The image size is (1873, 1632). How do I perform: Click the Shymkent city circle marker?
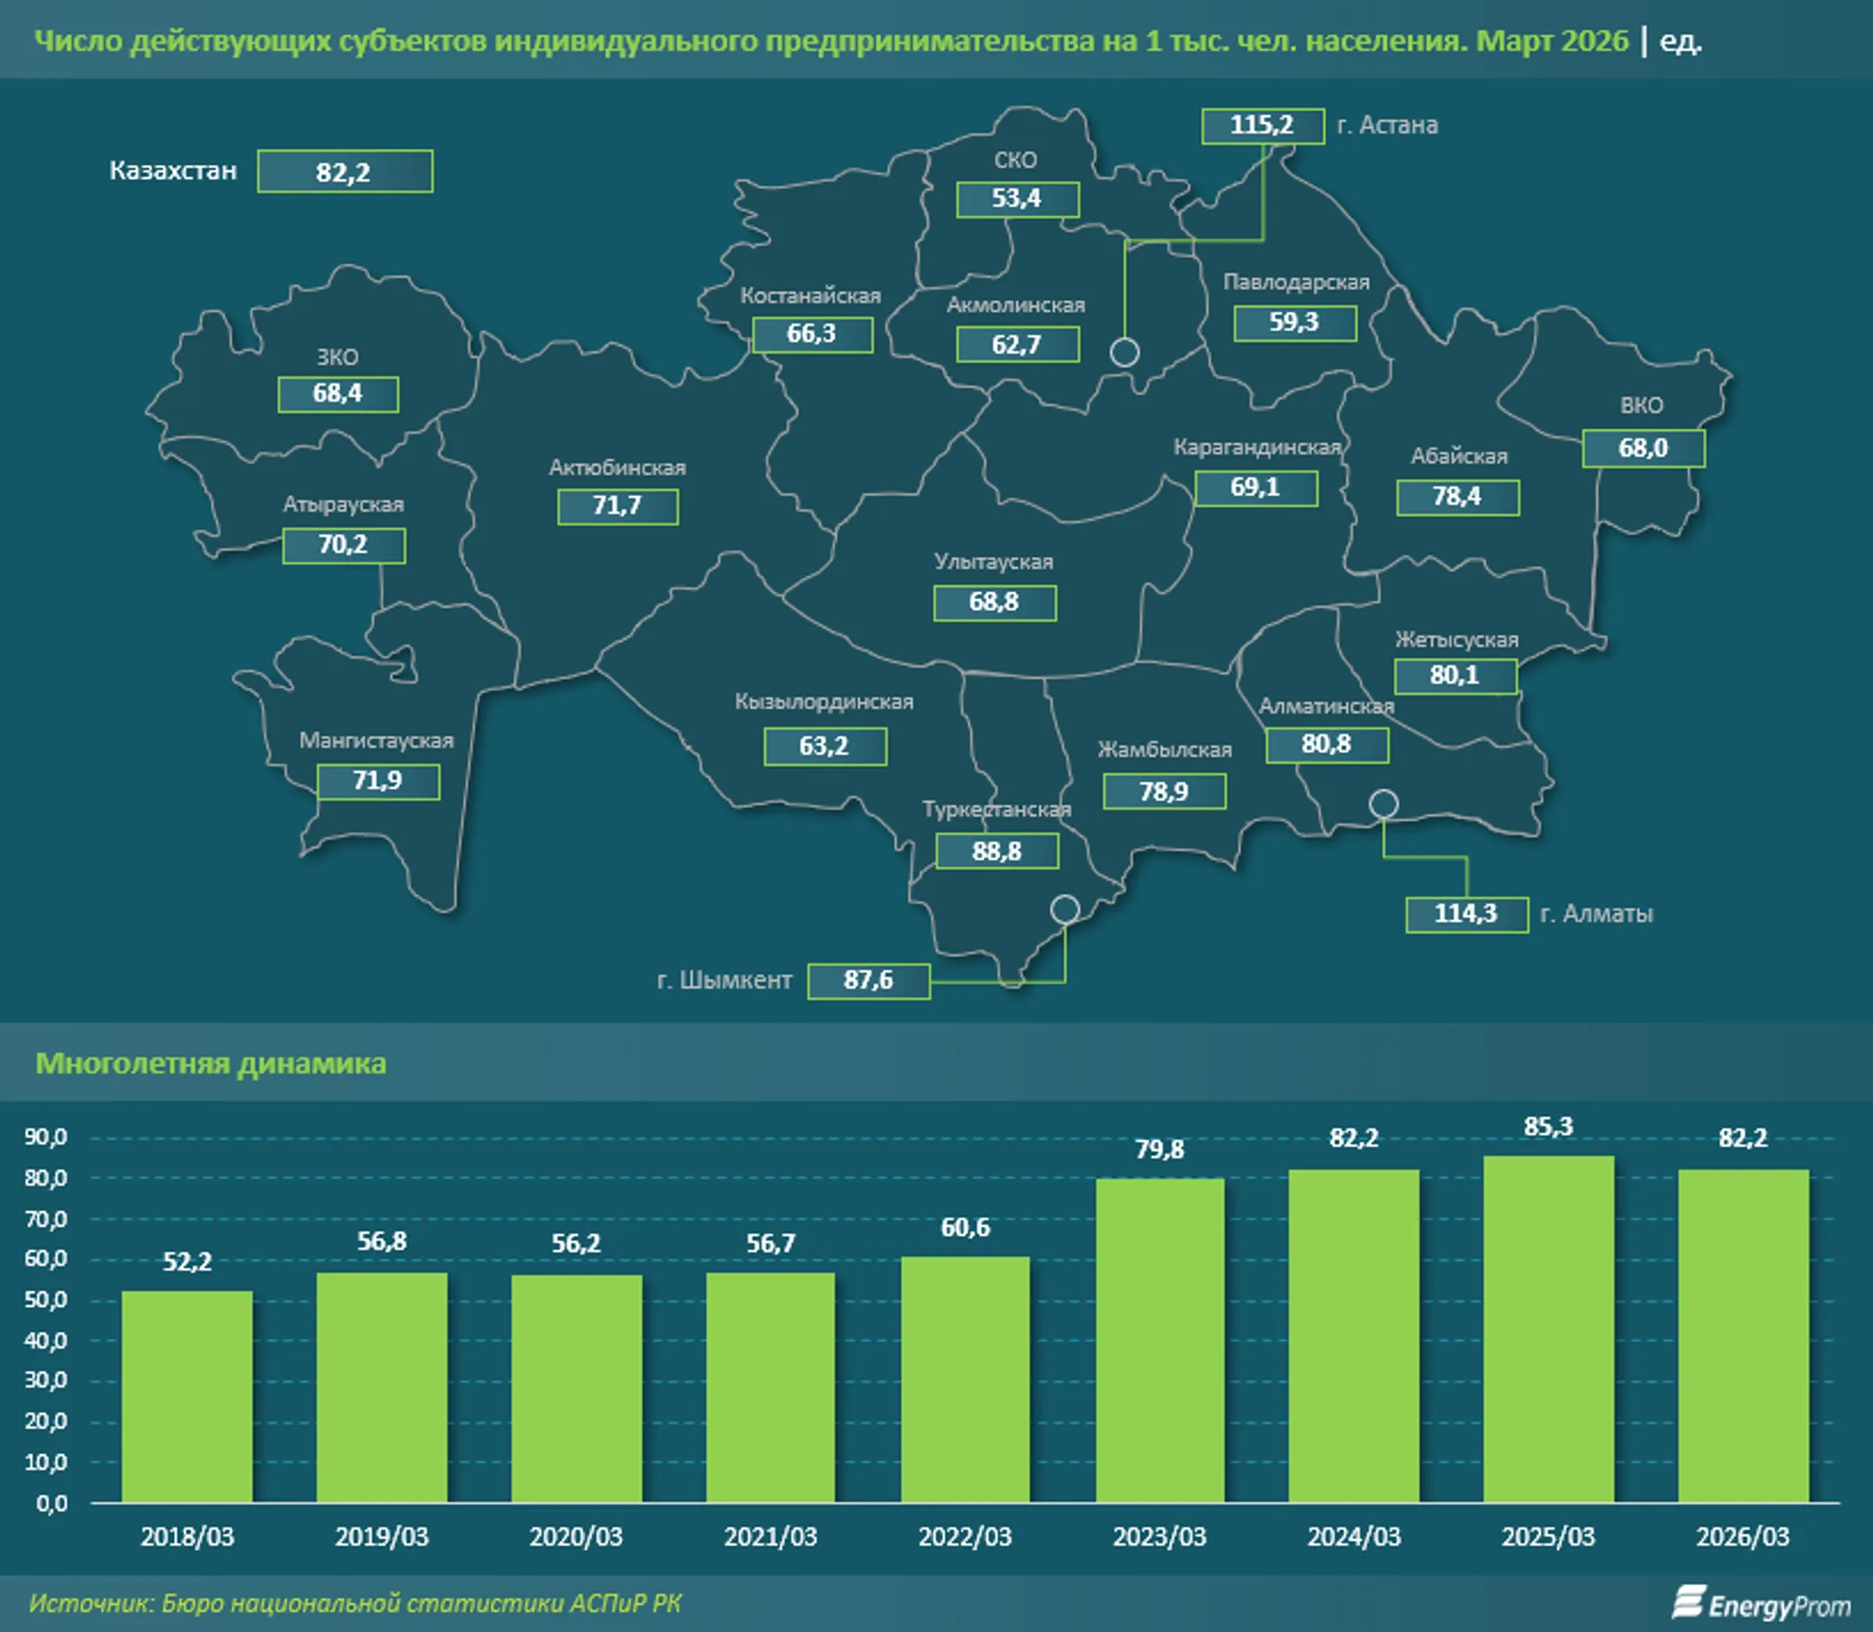[x=1065, y=909]
